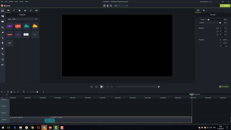Open the Share menu in menu bar

pyautogui.click(x=22, y=1)
